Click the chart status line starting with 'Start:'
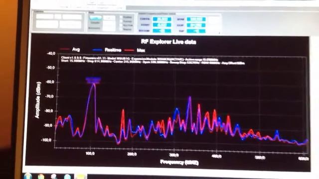Screen dimensions: 319x179 tap(153, 62)
